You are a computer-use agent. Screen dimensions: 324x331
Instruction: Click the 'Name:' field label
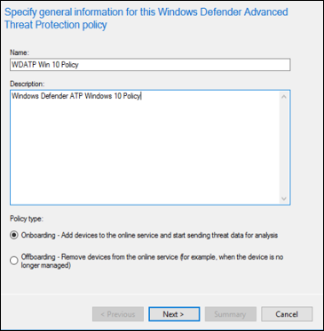(20, 52)
